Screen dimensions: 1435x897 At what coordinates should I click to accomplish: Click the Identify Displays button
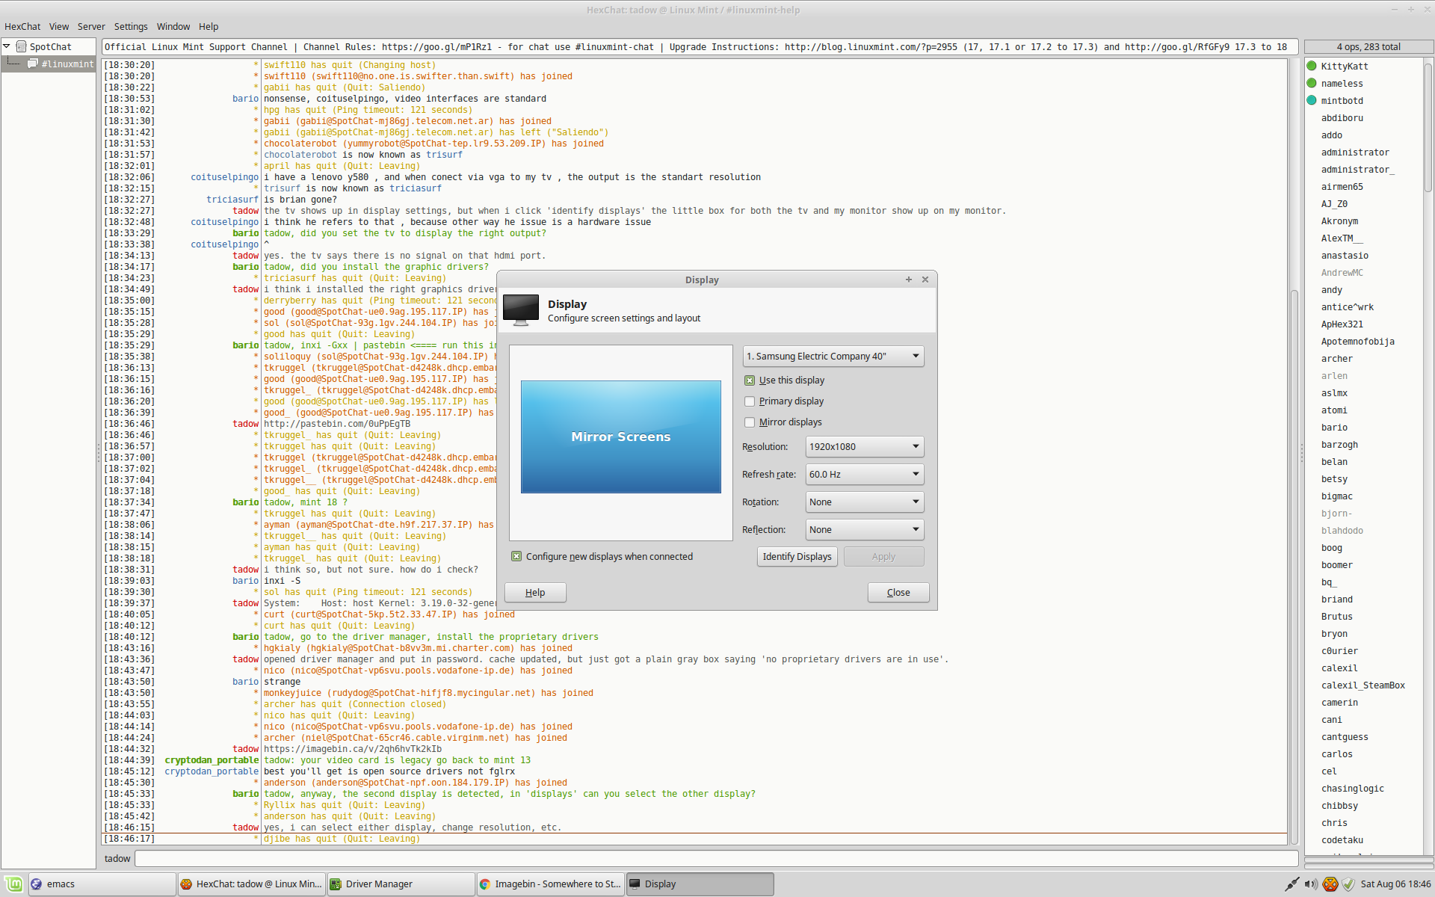point(797,557)
